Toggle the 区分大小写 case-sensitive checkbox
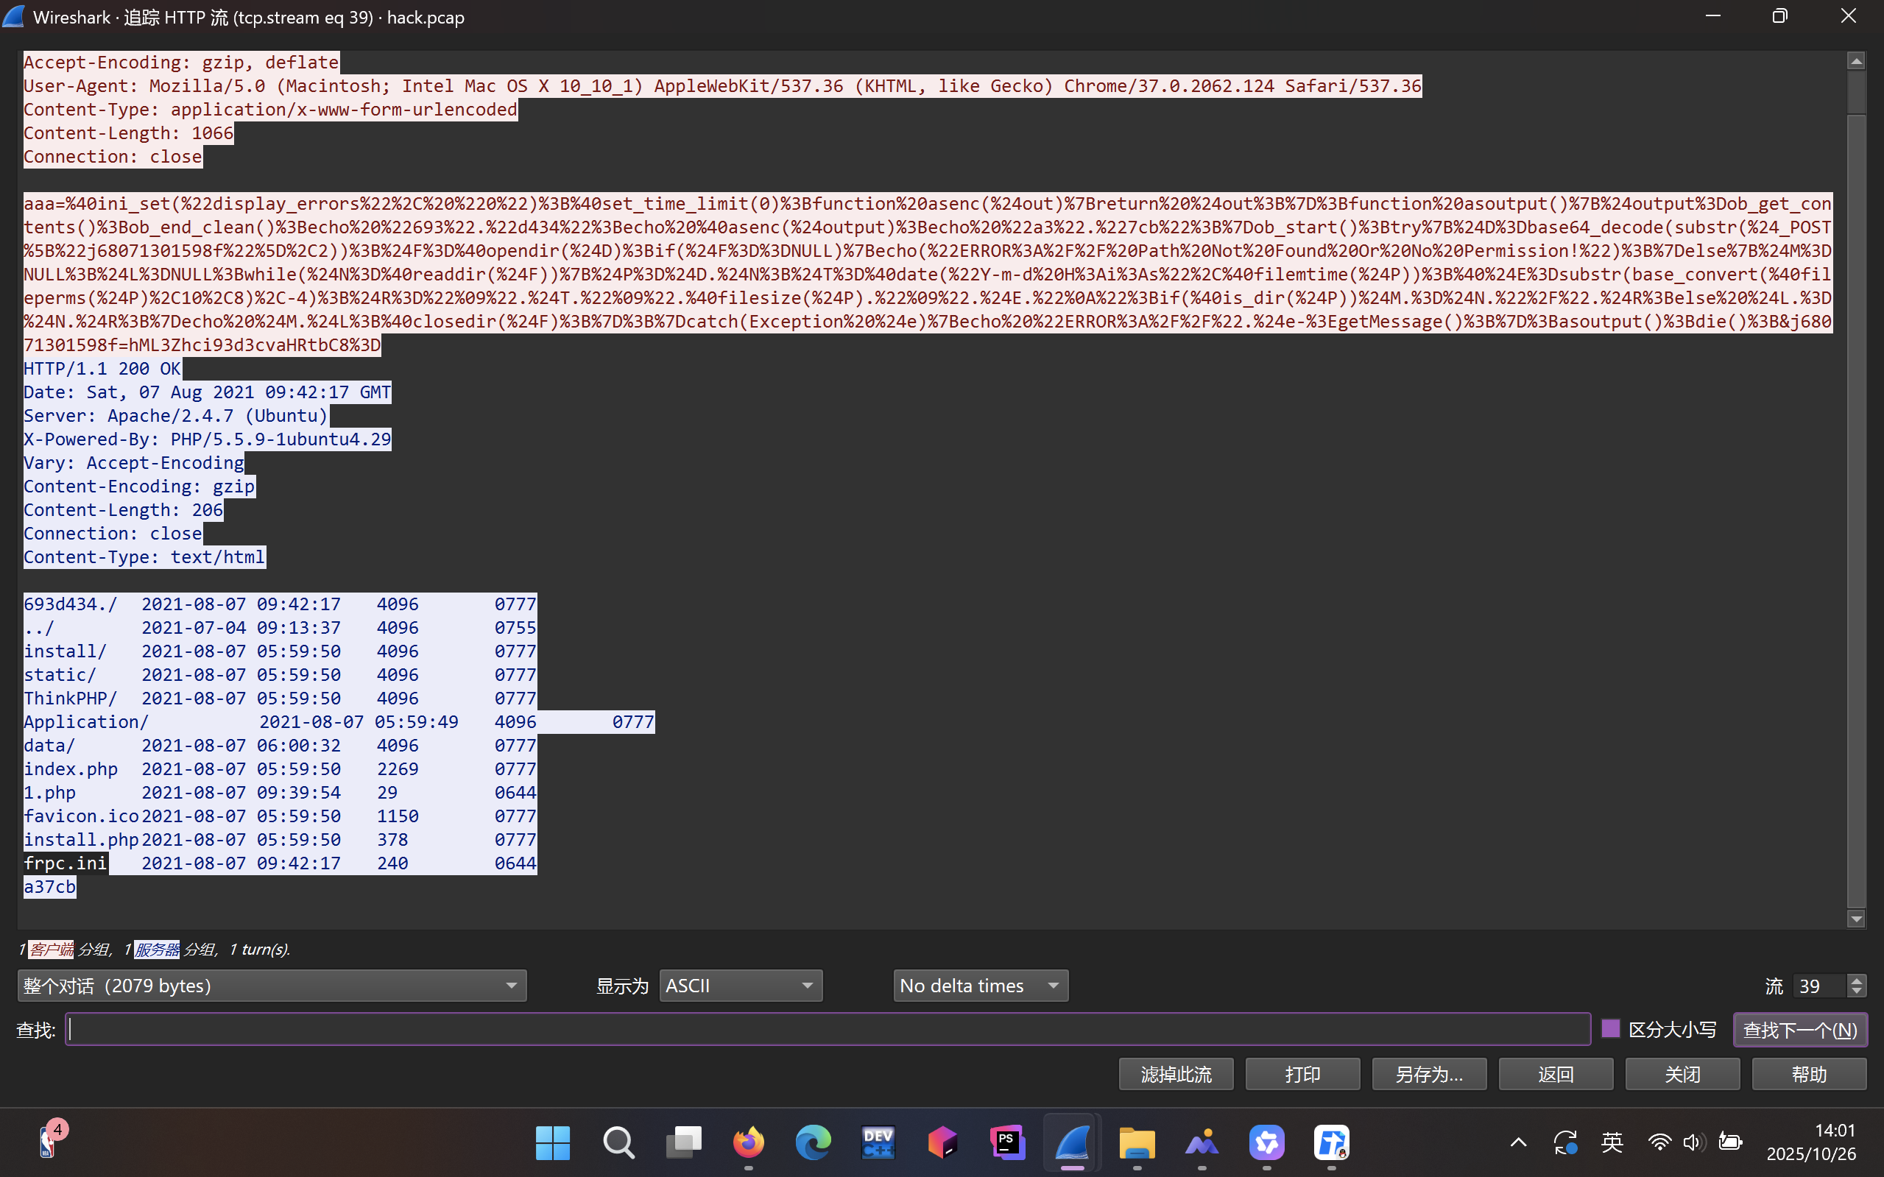 pyautogui.click(x=1611, y=1029)
